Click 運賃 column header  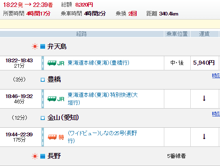tap(205, 34)
